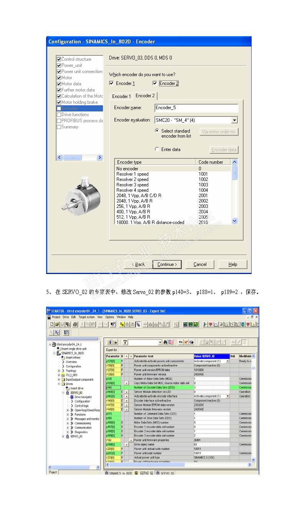Click the Print icon in STARTER toolbar

pos(75,324)
